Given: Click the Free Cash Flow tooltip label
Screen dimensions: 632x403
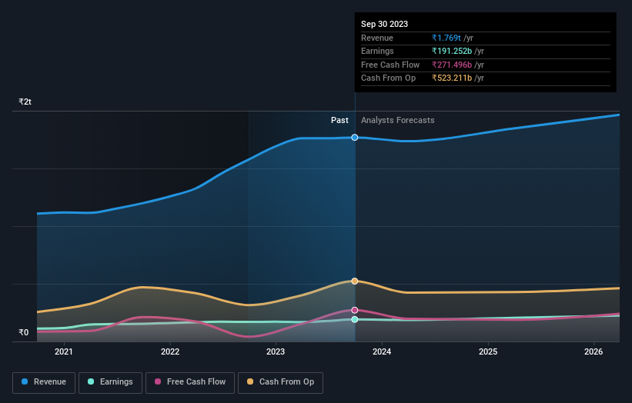Looking at the screenshot, I should point(390,65).
